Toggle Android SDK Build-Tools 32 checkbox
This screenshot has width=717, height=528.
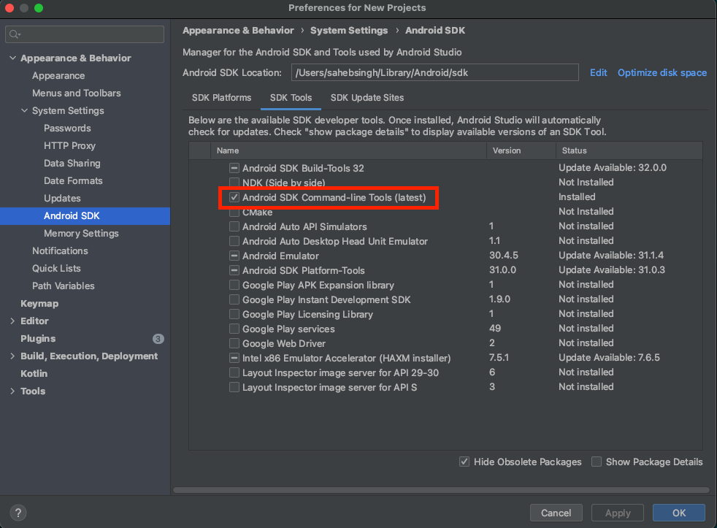click(x=234, y=168)
